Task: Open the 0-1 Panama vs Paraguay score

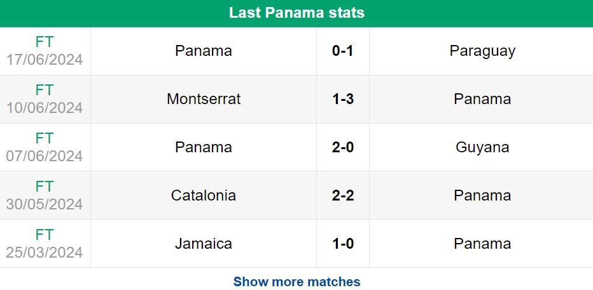Action: (343, 51)
